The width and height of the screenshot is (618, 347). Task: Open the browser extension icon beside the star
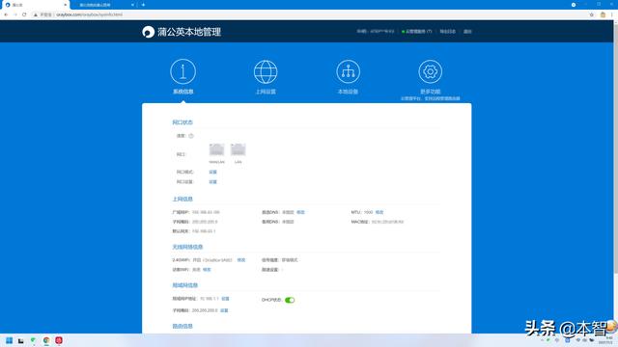(x=603, y=14)
